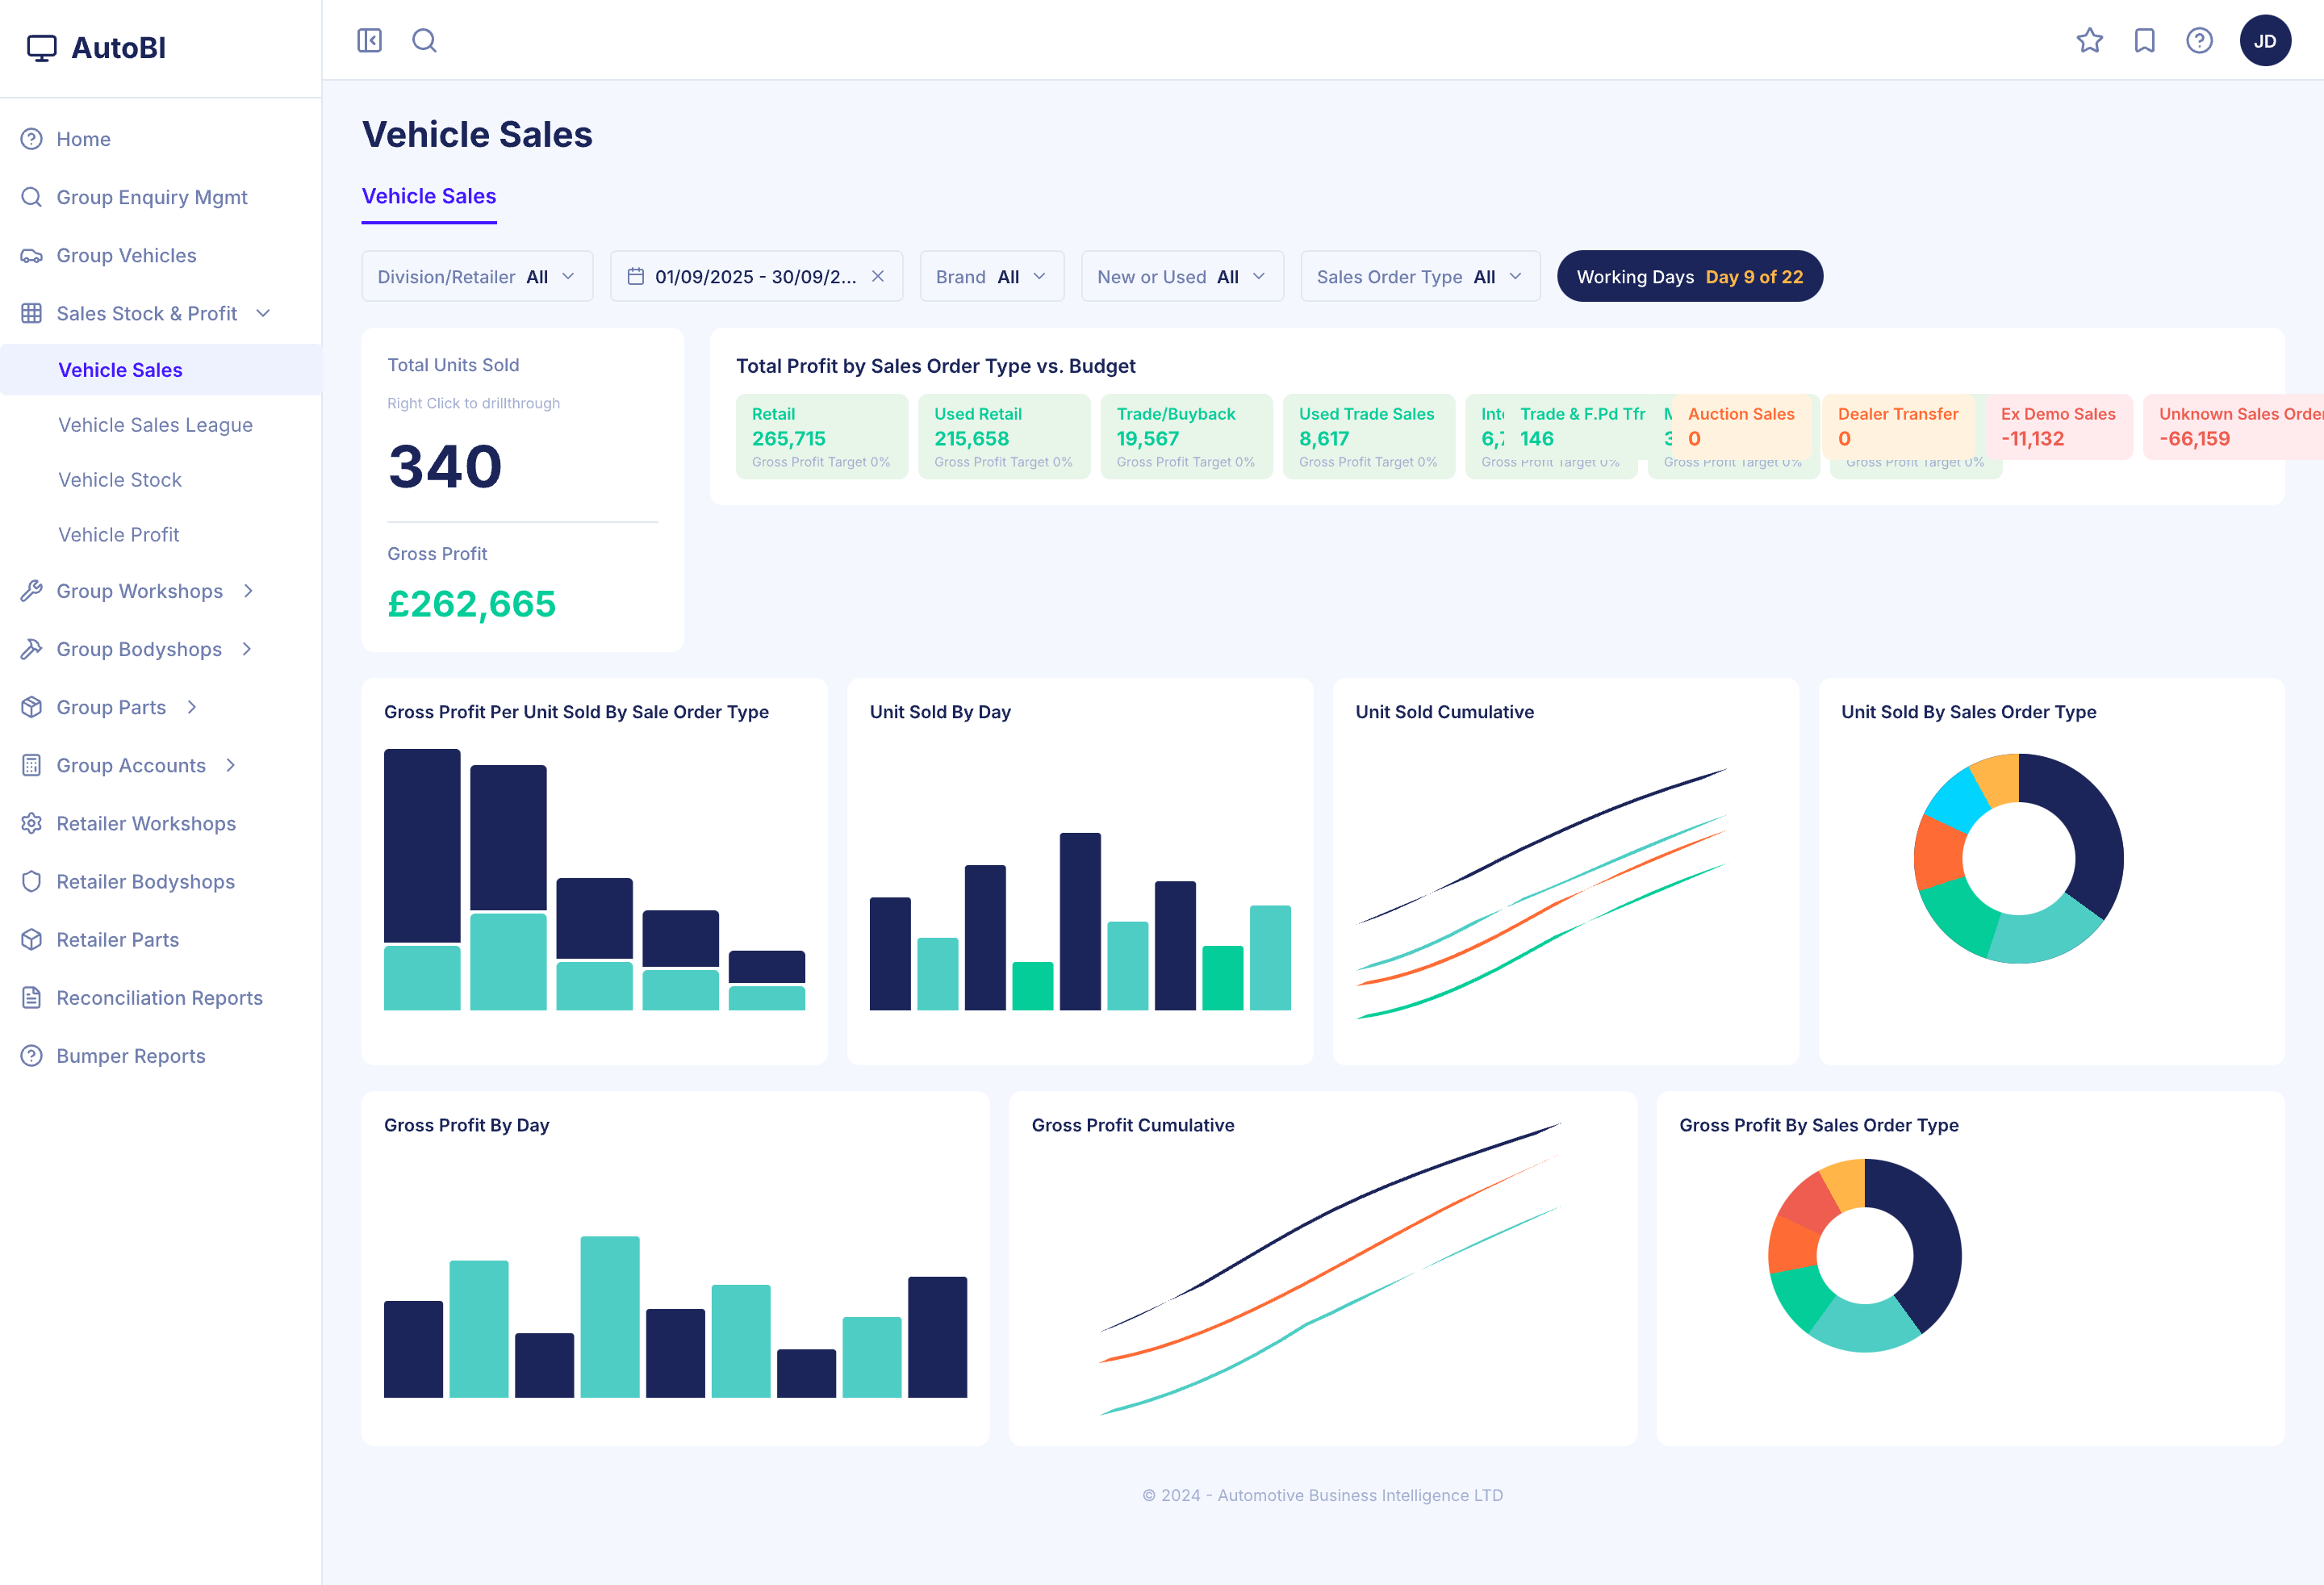
Task: Open the search magnifier icon
Action: 424,40
